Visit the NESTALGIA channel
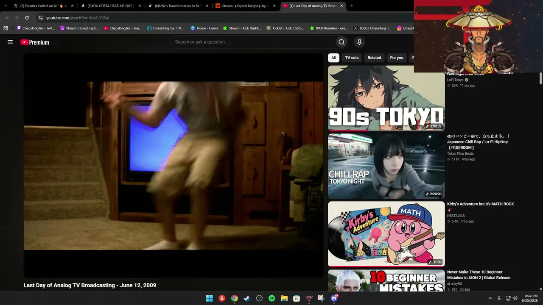This screenshot has height=305, width=543. [456, 216]
